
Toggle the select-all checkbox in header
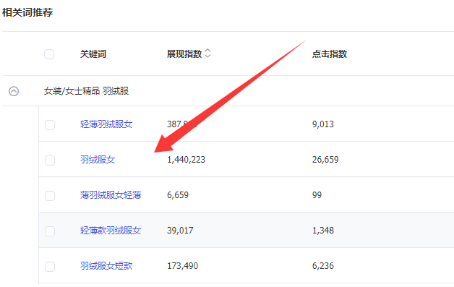point(49,54)
